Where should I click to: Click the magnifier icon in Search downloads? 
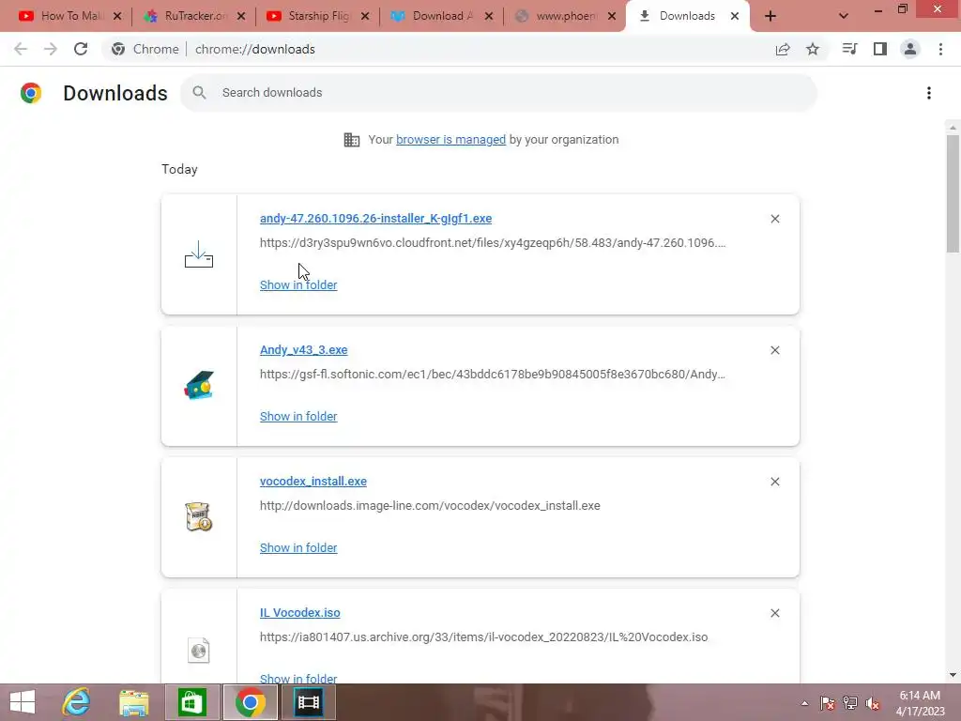[199, 93]
